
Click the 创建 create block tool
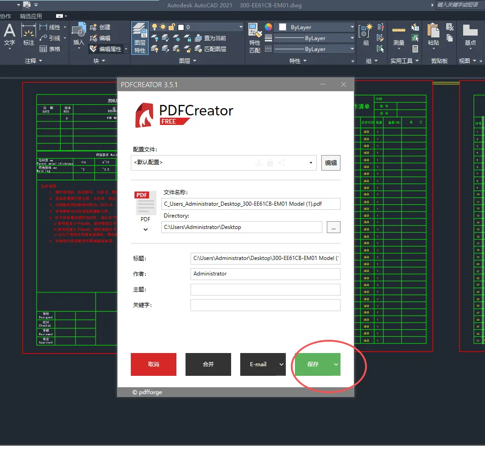pyautogui.click(x=100, y=27)
